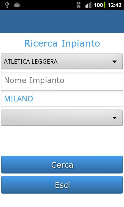Click the arrow of the empty spinner

(115, 118)
